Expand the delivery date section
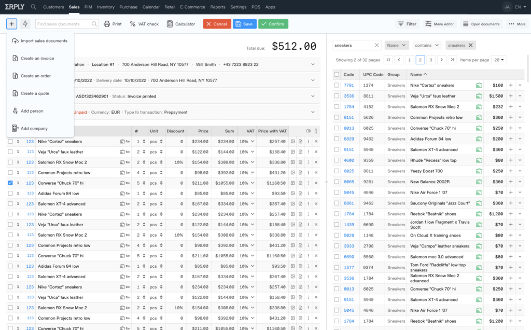Screen dimensions: 531x330 (x=313, y=80)
